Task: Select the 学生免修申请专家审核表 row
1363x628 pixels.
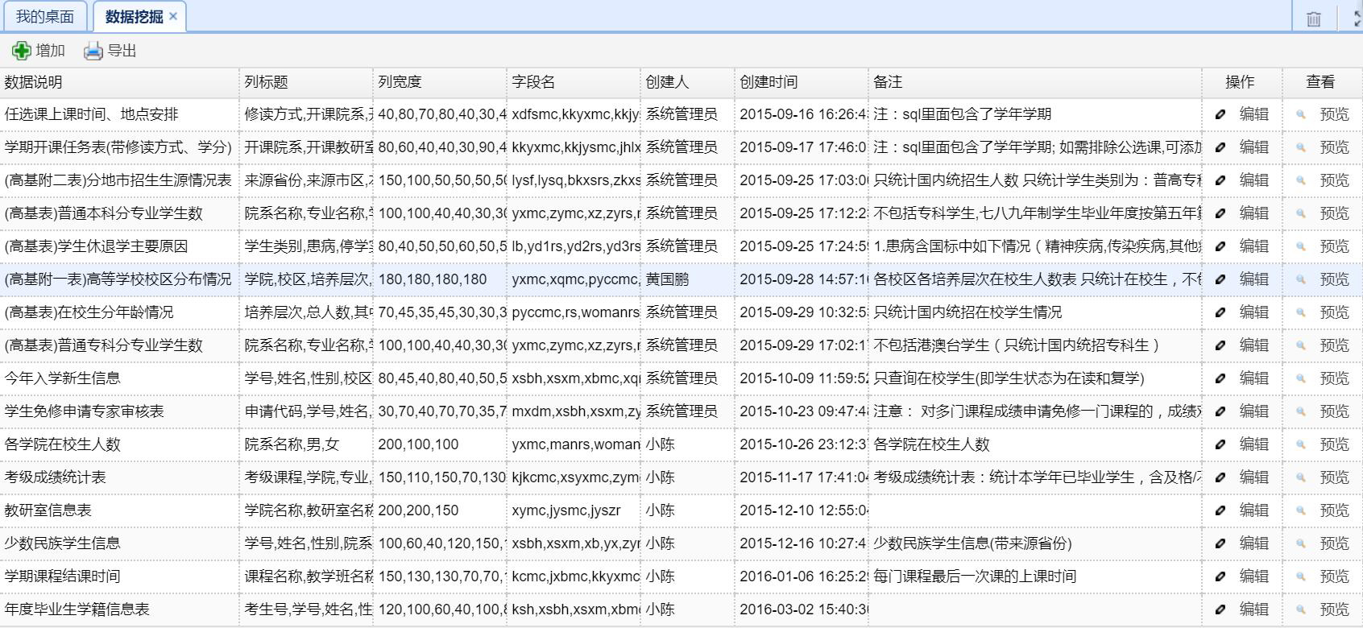Action: (x=85, y=411)
